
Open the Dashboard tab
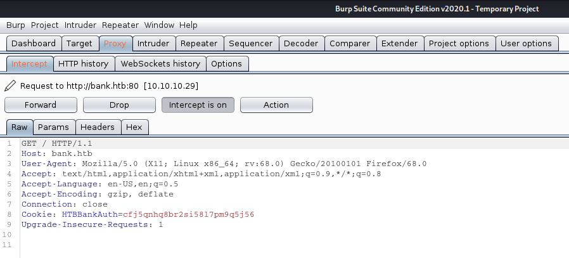click(34, 44)
